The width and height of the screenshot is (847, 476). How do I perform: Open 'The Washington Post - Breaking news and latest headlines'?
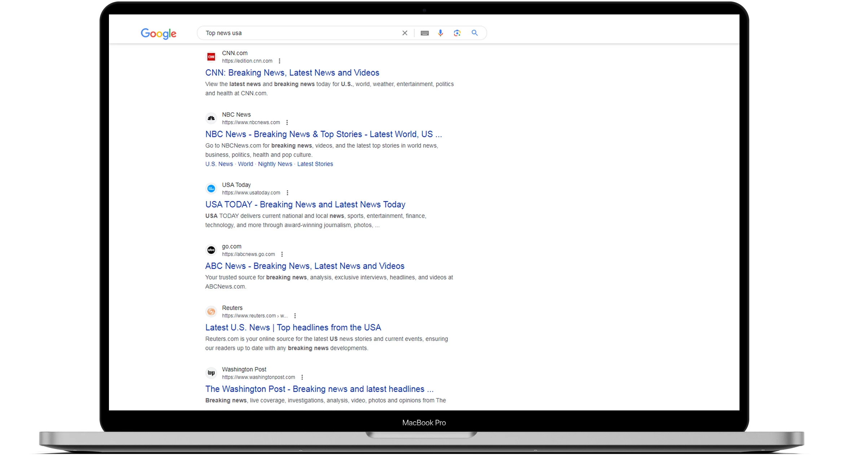tap(319, 389)
